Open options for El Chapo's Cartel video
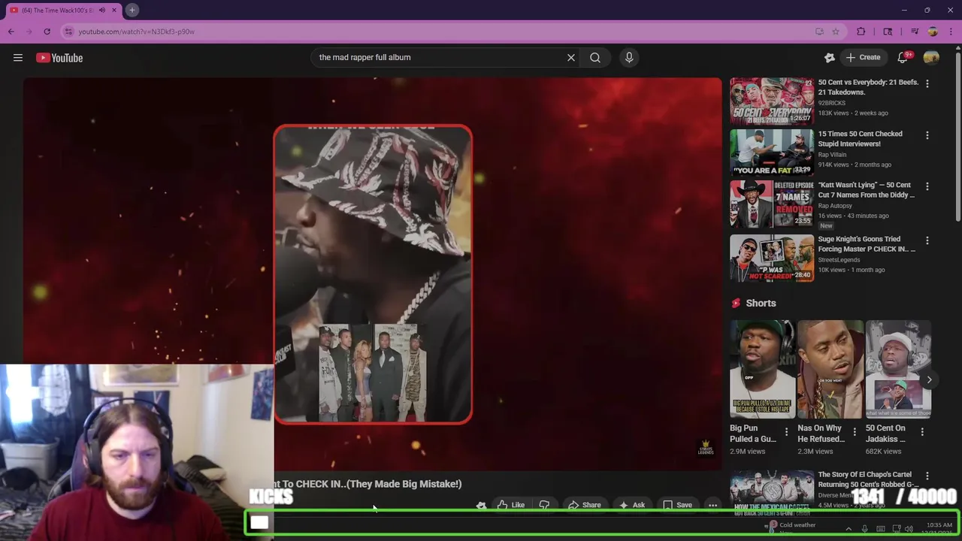This screenshot has height=541, width=962. pyautogui.click(x=927, y=476)
